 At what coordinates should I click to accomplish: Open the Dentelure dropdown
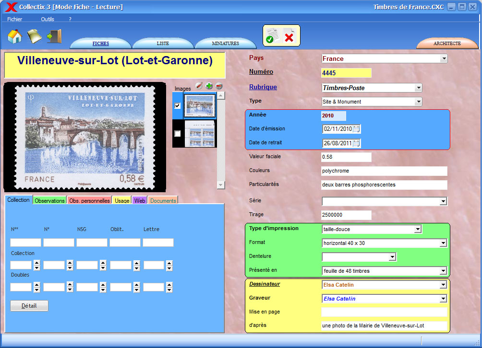(392, 257)
